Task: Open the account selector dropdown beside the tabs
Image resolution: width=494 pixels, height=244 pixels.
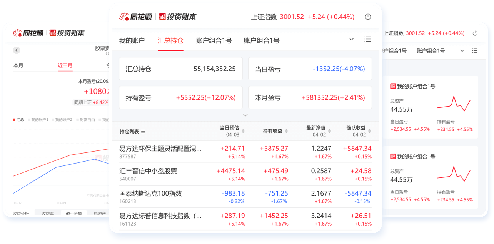Action: pyautogui.click(x=351, y=39)
